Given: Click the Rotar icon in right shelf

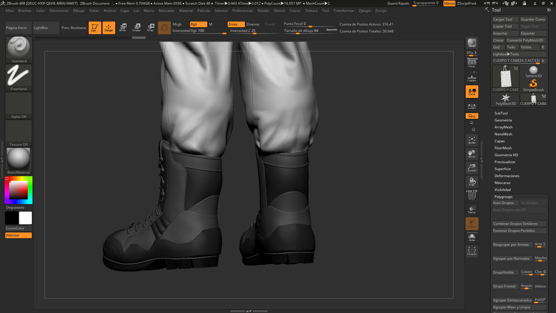Looking at the screenshot, I should point(472,182).
